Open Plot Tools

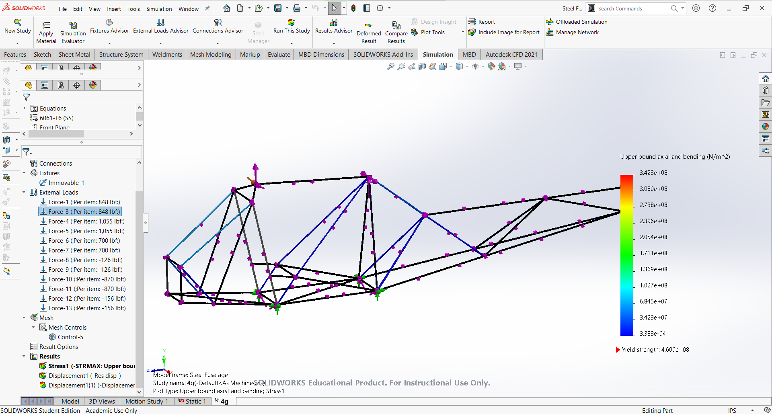point(428,32)
